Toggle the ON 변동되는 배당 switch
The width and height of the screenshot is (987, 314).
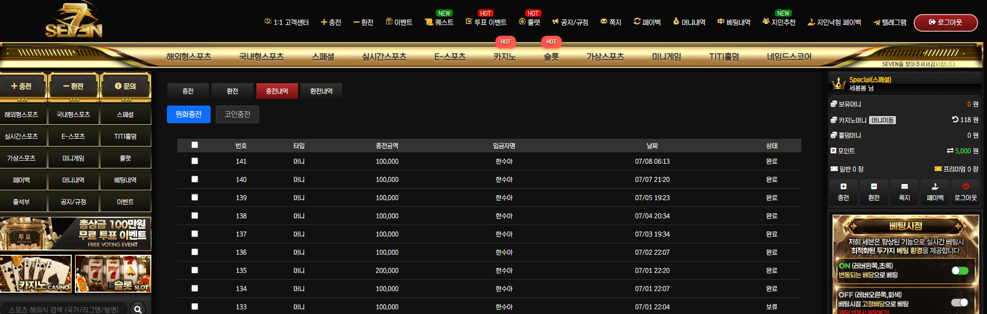960,270
